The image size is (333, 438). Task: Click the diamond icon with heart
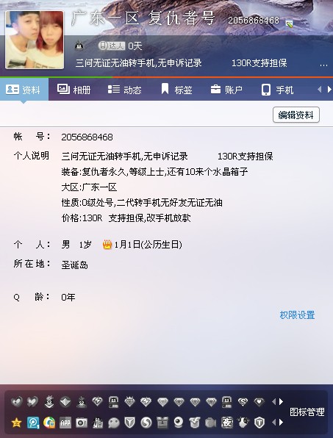(x=259, y=402)
